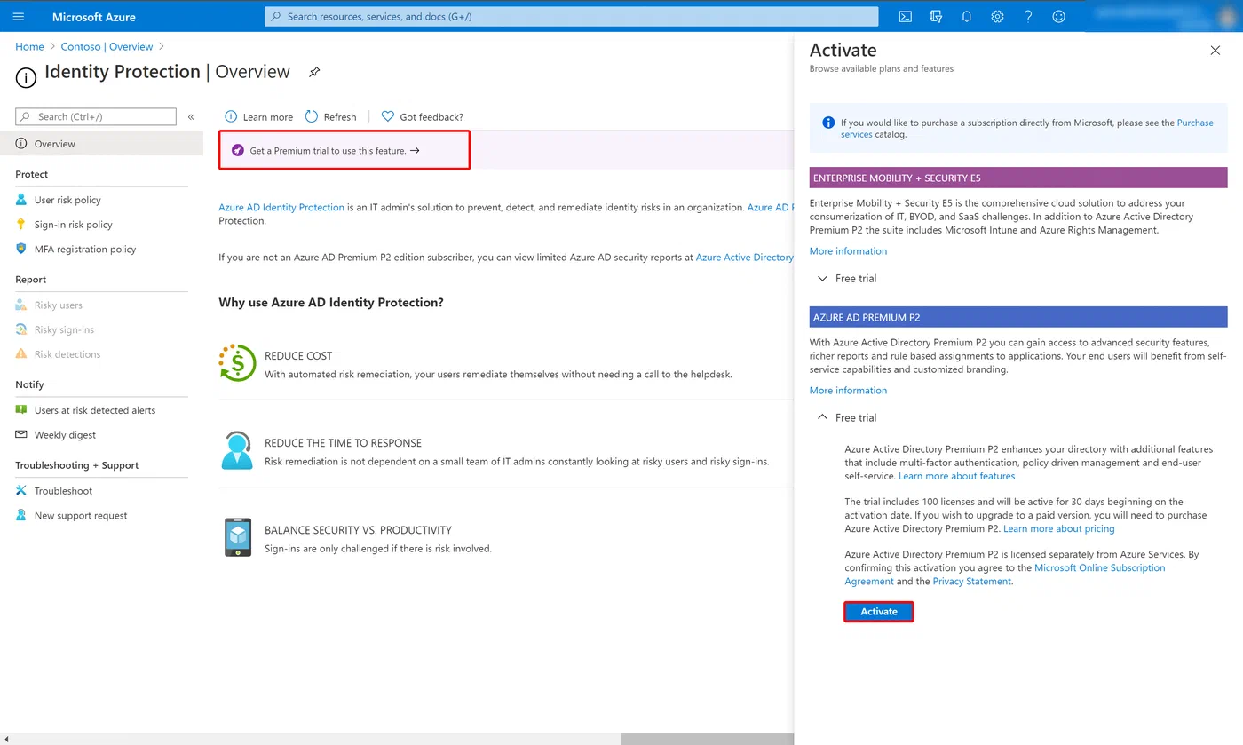Select Overview in the left menu
Image resolution: width=1243 pixels, height=745 pixels.
coord(101,144)
